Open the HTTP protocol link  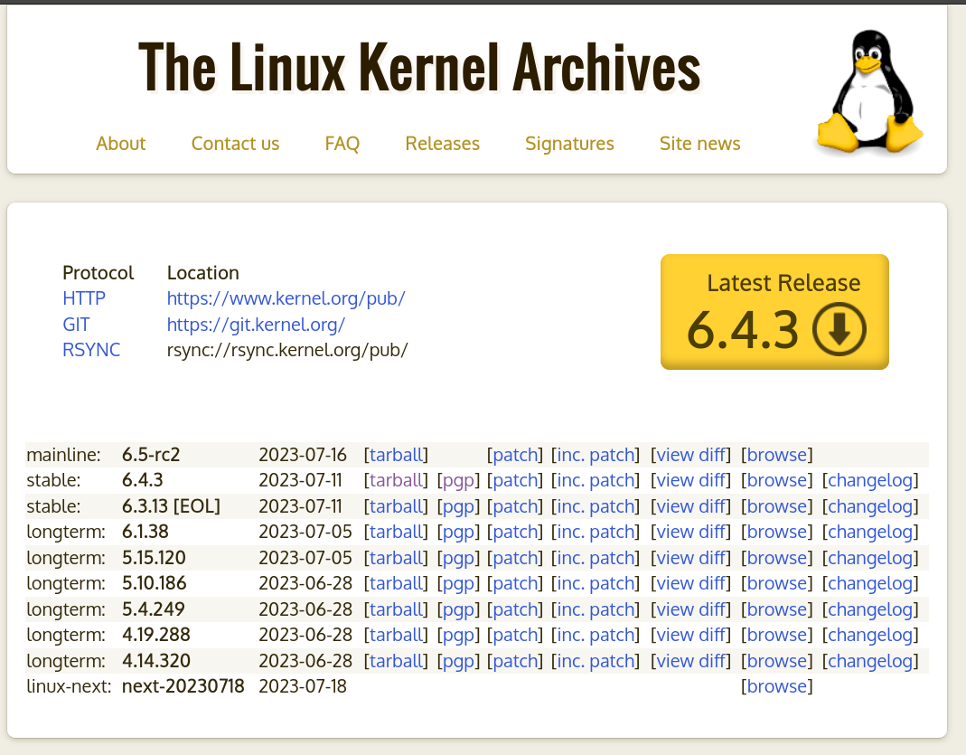84,298
